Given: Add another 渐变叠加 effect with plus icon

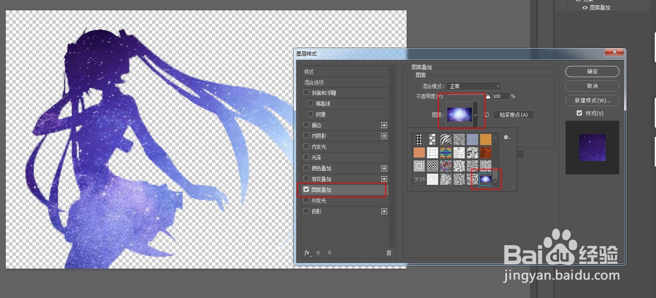Looking at the screenshot, I should click(384, 179).
